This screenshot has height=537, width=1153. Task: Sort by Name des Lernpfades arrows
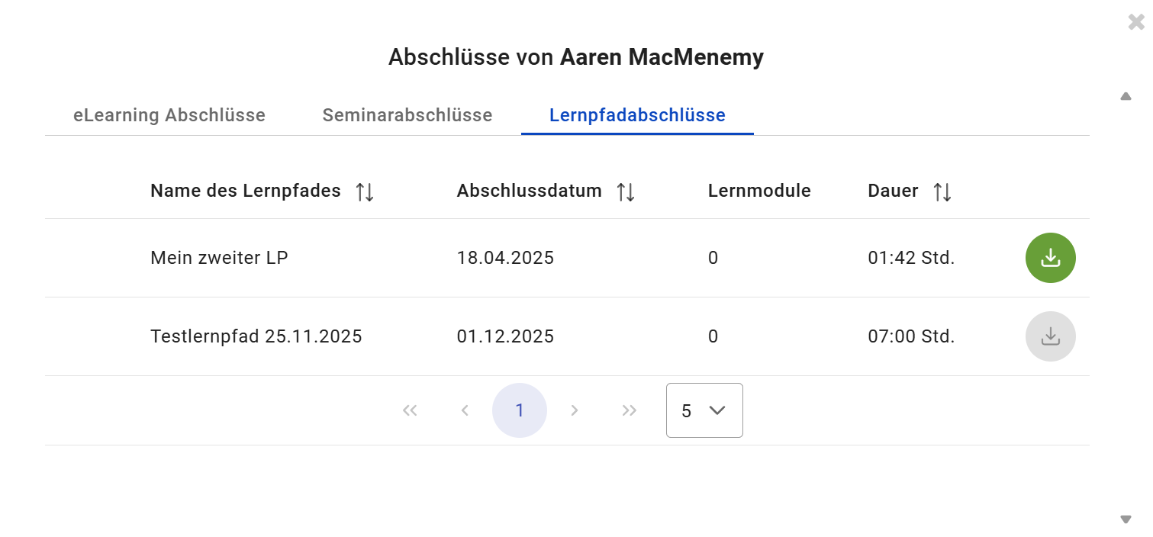coord(365,192)
